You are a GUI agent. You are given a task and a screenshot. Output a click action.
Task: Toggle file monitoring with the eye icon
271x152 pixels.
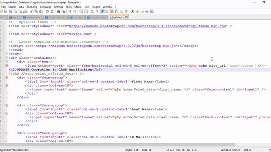[126, 11]
